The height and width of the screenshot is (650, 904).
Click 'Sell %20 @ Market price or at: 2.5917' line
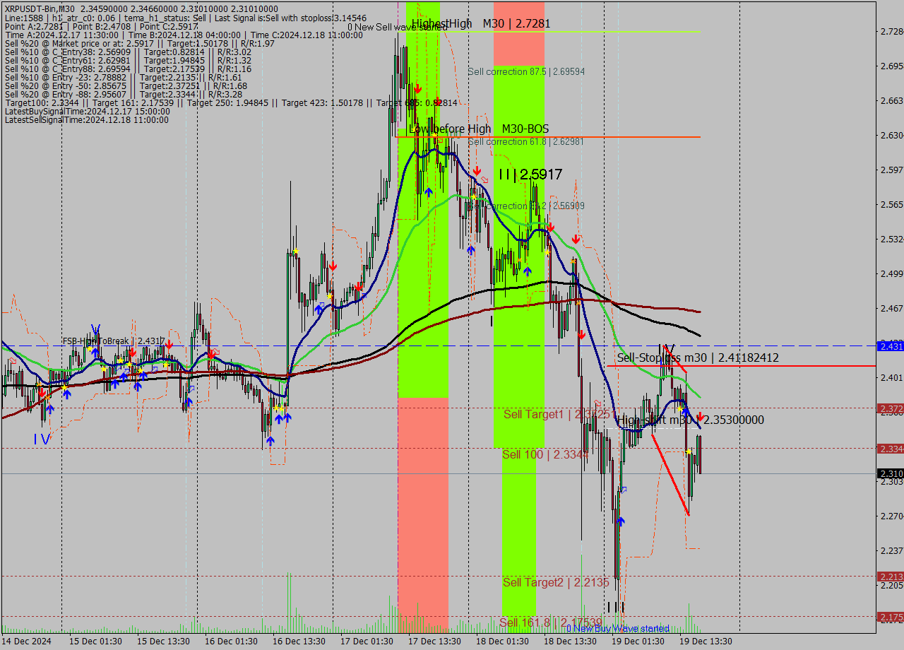140,43
